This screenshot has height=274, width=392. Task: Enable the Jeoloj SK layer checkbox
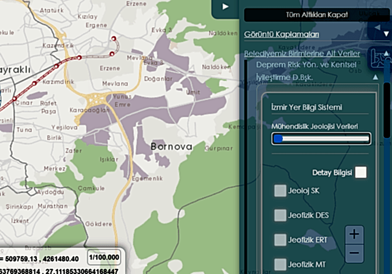[280, 191]
